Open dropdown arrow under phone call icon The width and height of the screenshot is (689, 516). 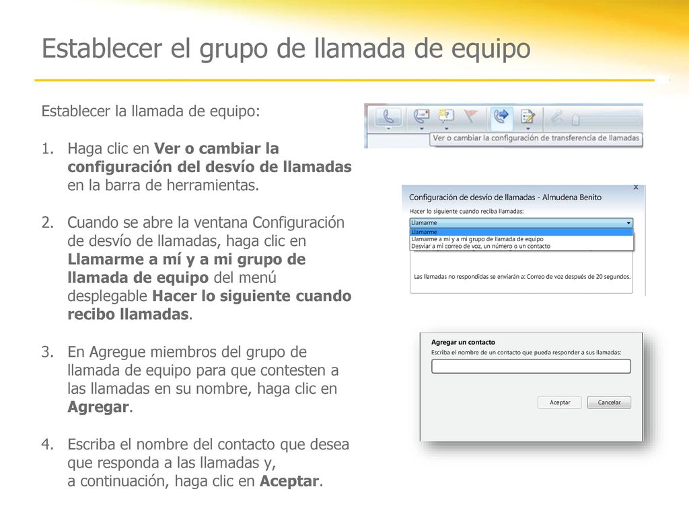[x=388, y=128]
